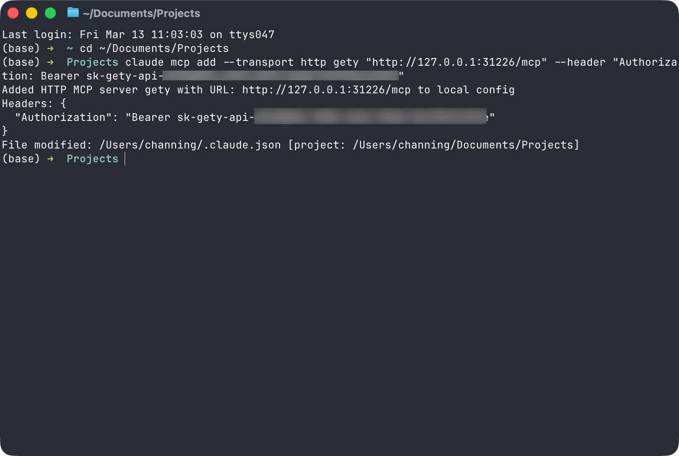Click the green zoom window button
This screenshot has width=679, height=456.
click(x=50, y=13)
